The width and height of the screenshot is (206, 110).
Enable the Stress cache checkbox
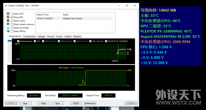coord(12,21)
